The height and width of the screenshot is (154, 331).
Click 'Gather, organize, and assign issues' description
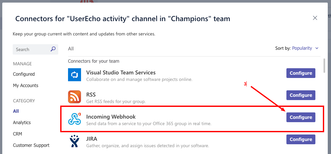(x=148, y=146)
